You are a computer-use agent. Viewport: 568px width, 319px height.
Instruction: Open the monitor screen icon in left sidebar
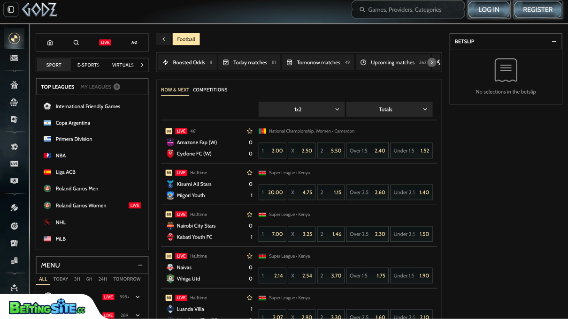click(x=15, y=181)
